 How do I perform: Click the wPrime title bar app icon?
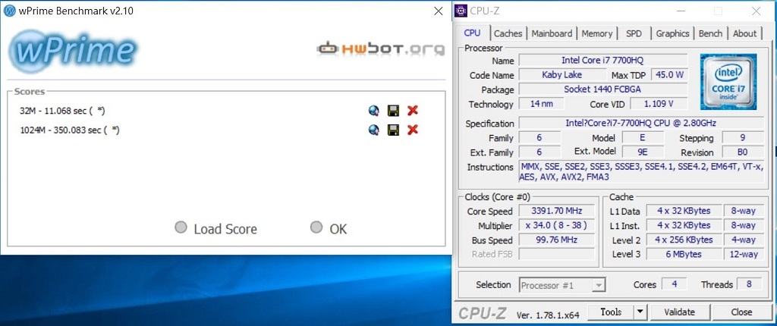point(9,11)
